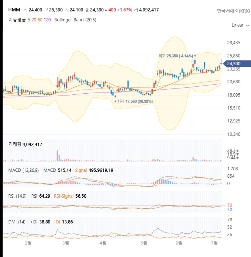Image resolution: width=251 pixels, height=257 pixels.
Task: Click the opening price 시 24,400
Action: click(33, 10)
